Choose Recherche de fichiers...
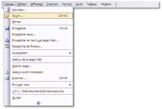162x109 pixels. coord(38,46)
